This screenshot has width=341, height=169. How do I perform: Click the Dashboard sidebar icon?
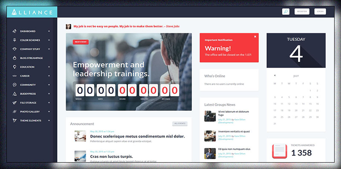tap(14, 31)
